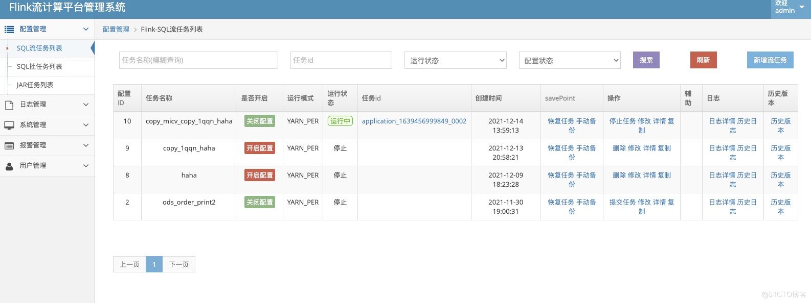Click 日志详情 for copy_1qqn_haha row
The image size is (811, 303).
click(722, 148)
